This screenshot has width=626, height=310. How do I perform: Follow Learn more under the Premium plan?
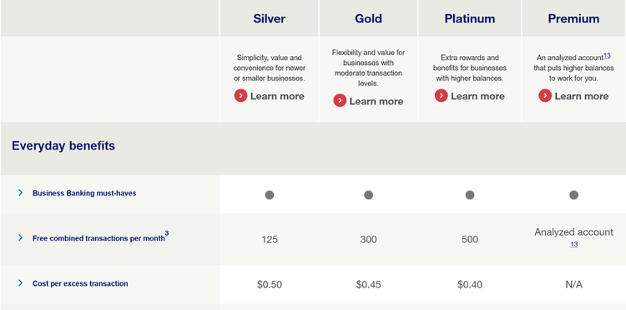coord(581,96)
